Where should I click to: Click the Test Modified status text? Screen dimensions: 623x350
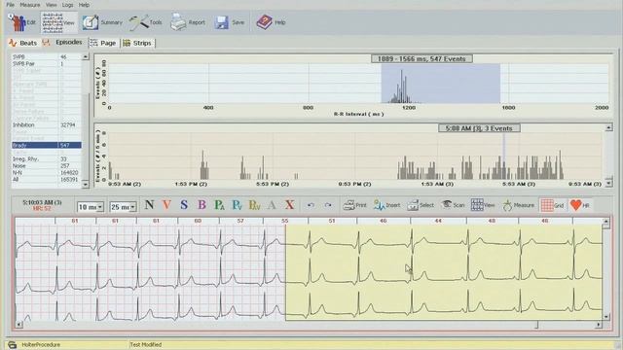(145, 345)
